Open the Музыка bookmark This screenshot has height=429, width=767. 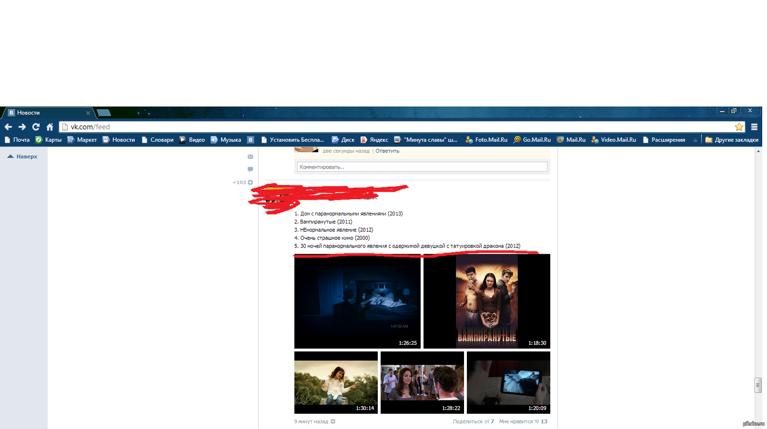[226, 140]
